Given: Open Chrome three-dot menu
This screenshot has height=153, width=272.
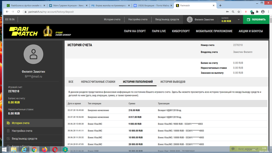Looking at the screenshot, I should (x=268, y=12).
